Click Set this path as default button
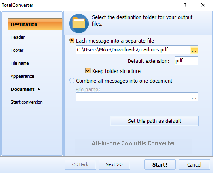This screenshot has height=173, width=213. tap(154, 121)
